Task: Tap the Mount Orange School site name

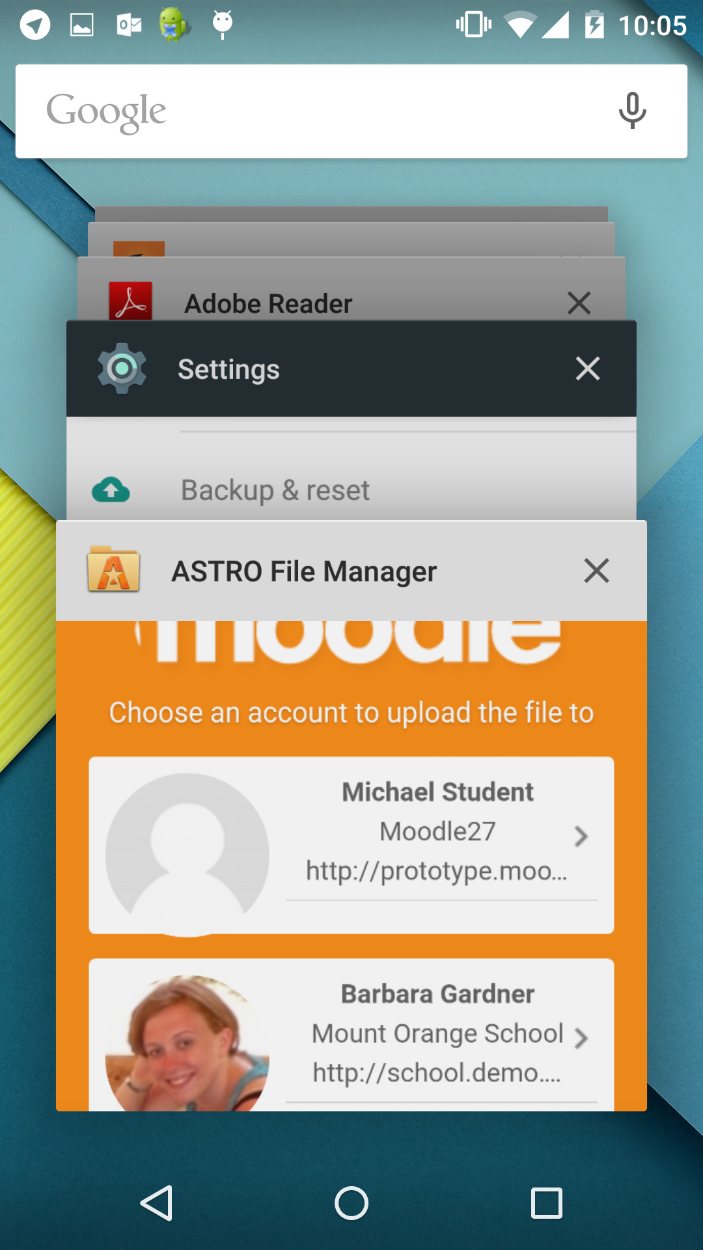Action: 437,1033
